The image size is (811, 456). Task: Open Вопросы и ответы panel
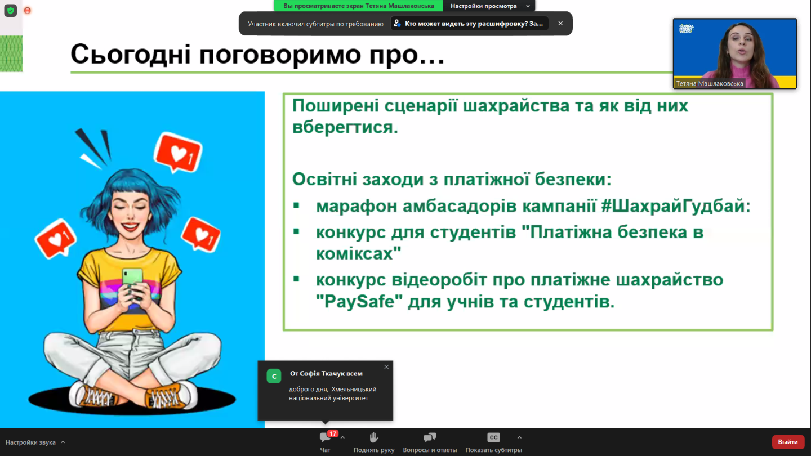coord(430,442)
